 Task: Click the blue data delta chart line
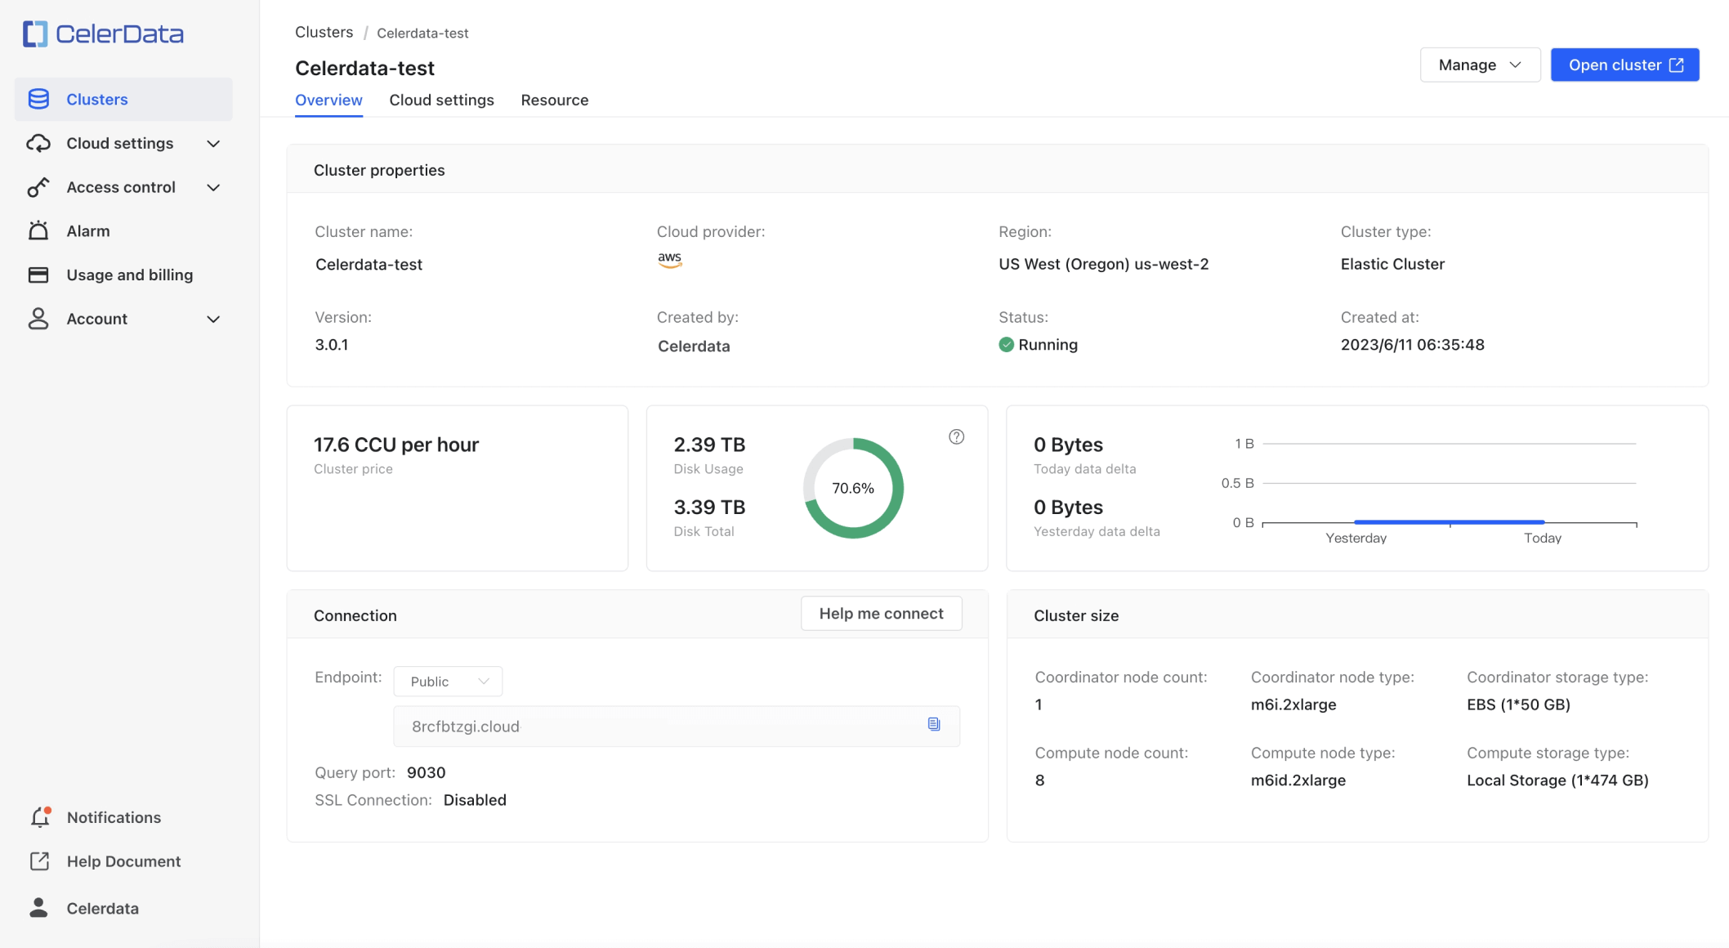1449,521
